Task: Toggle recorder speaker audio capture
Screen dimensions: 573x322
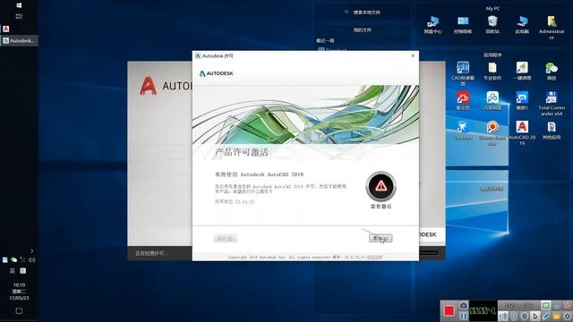Action: (503, 316)
